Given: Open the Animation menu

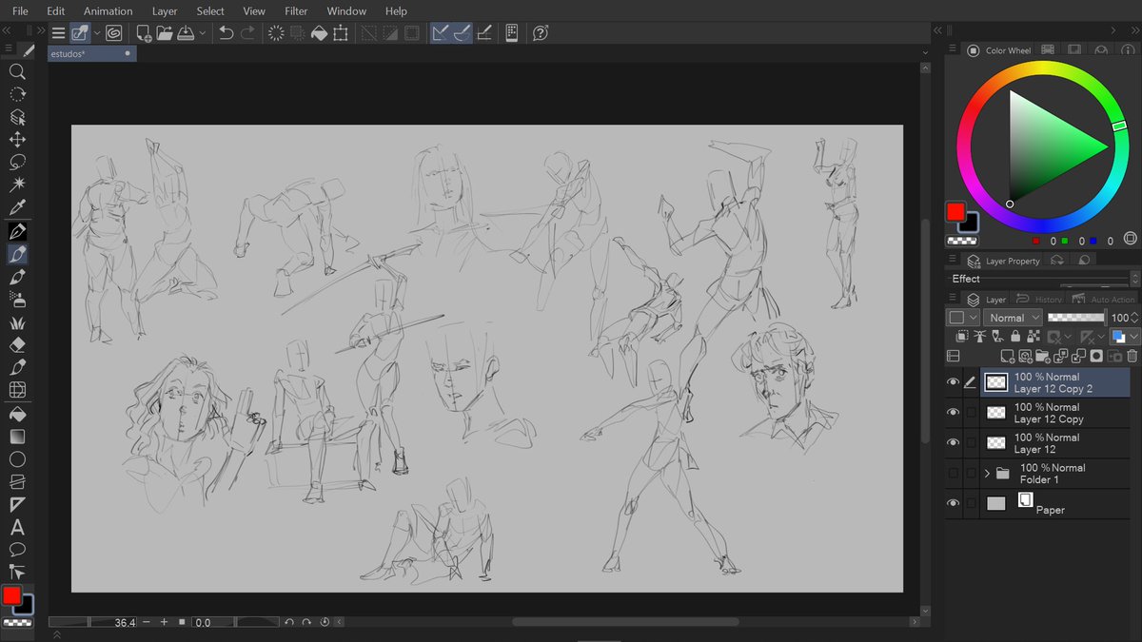Looking at the screenshot, I should [108, 11].
